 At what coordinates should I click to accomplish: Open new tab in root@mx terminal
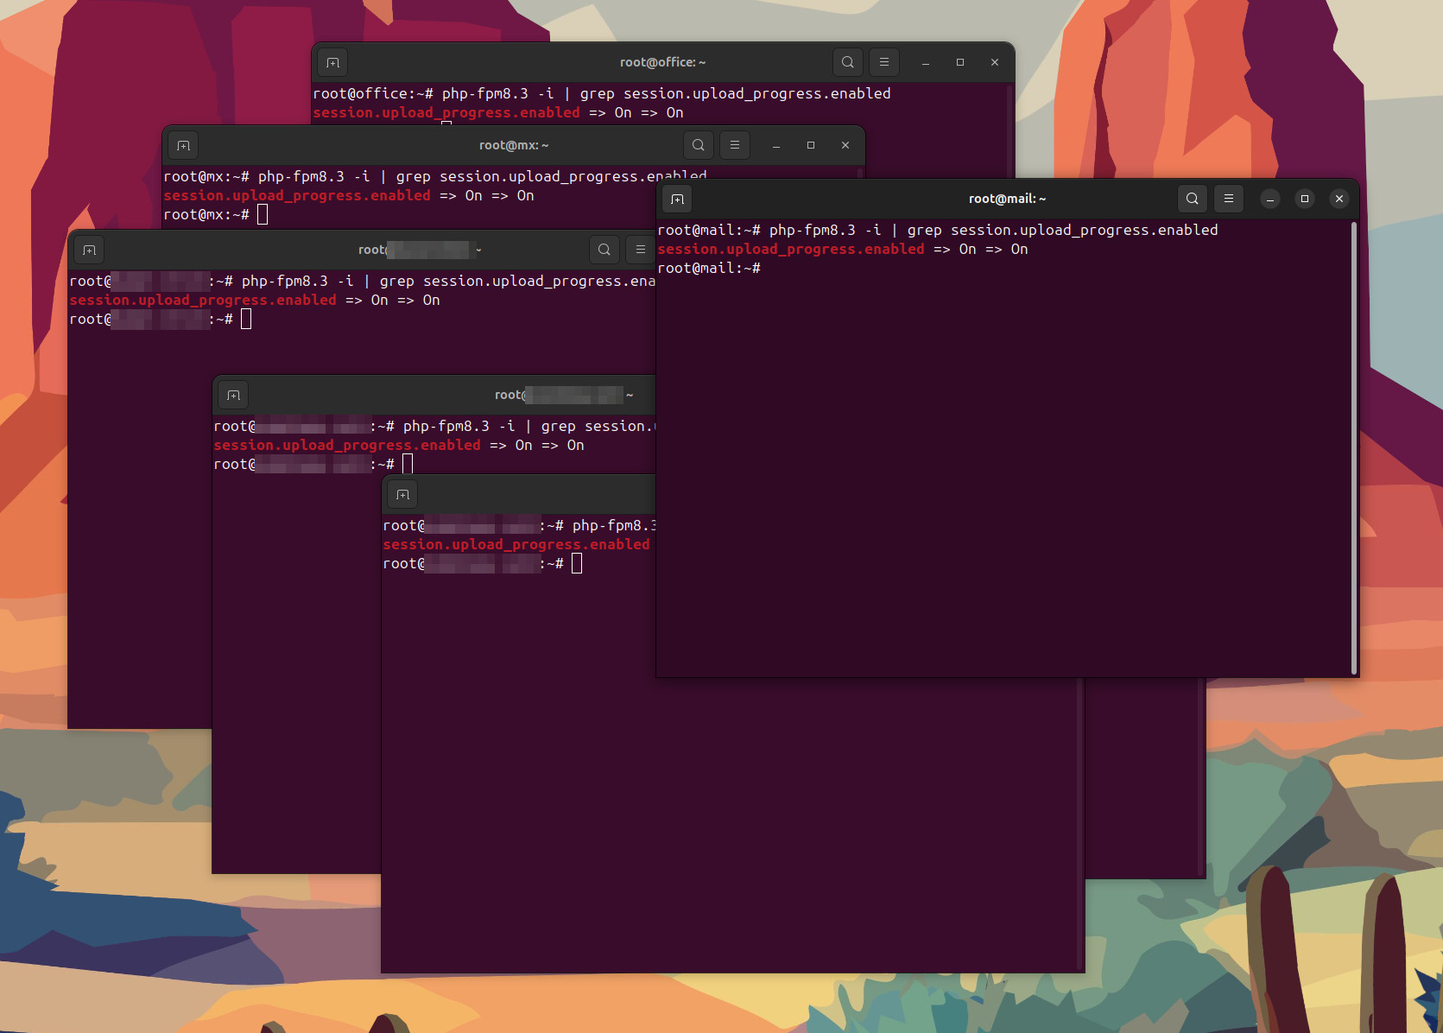click(183, 146)
